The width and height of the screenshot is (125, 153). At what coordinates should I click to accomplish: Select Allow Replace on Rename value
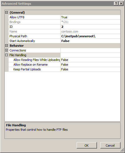(x=90, y=65)
